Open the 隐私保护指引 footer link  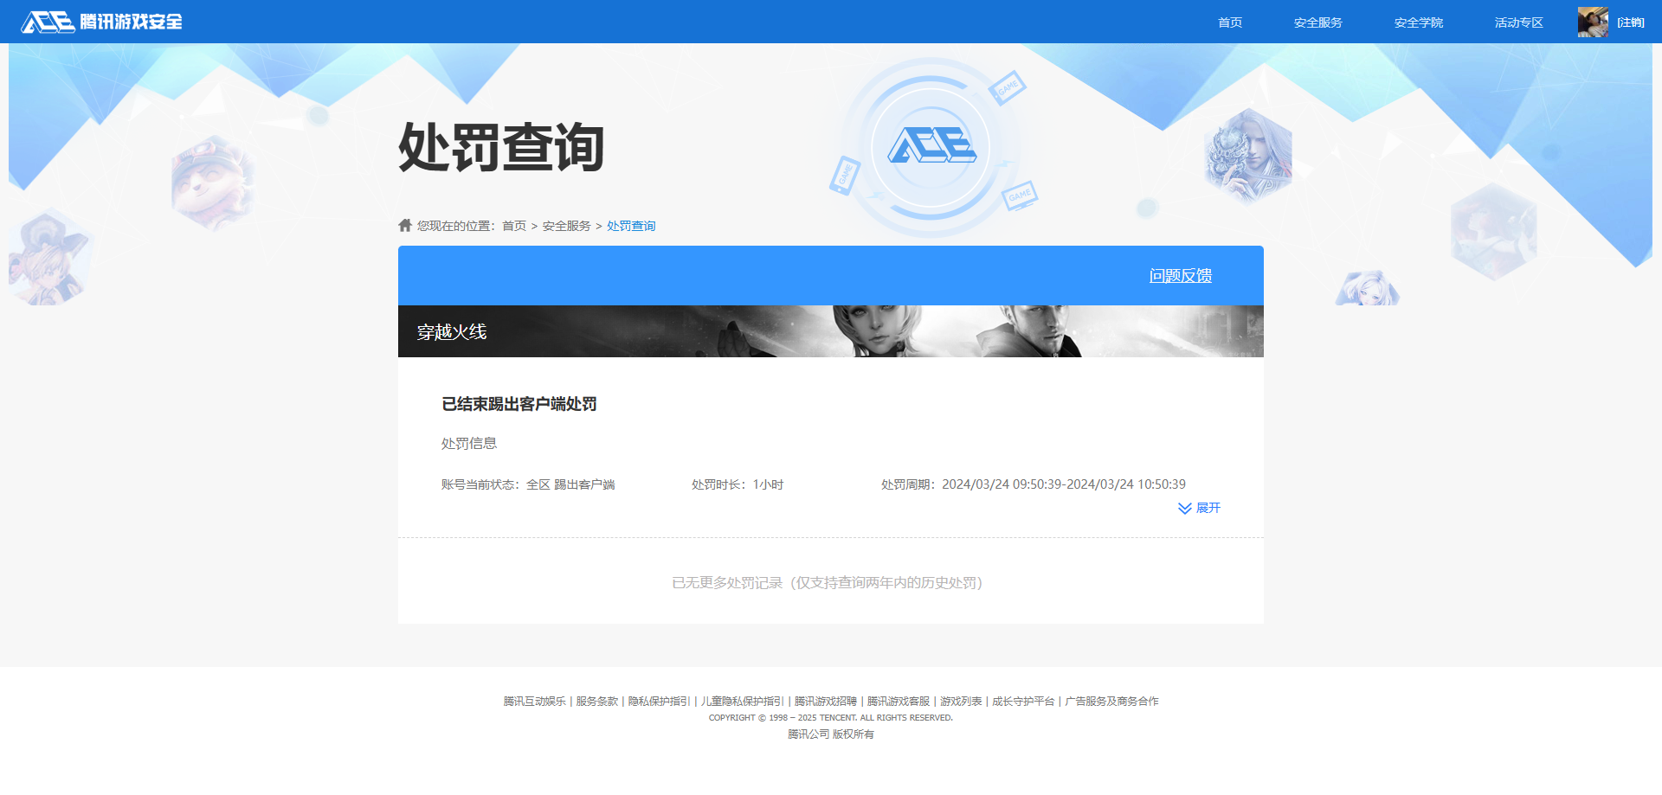[660, 701]
